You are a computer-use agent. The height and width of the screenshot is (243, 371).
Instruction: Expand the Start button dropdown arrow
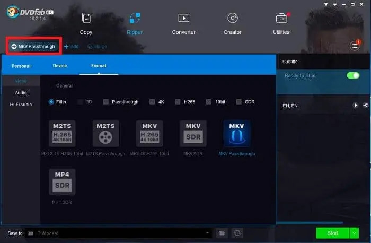pyautogui.click(x=354, y=233)
